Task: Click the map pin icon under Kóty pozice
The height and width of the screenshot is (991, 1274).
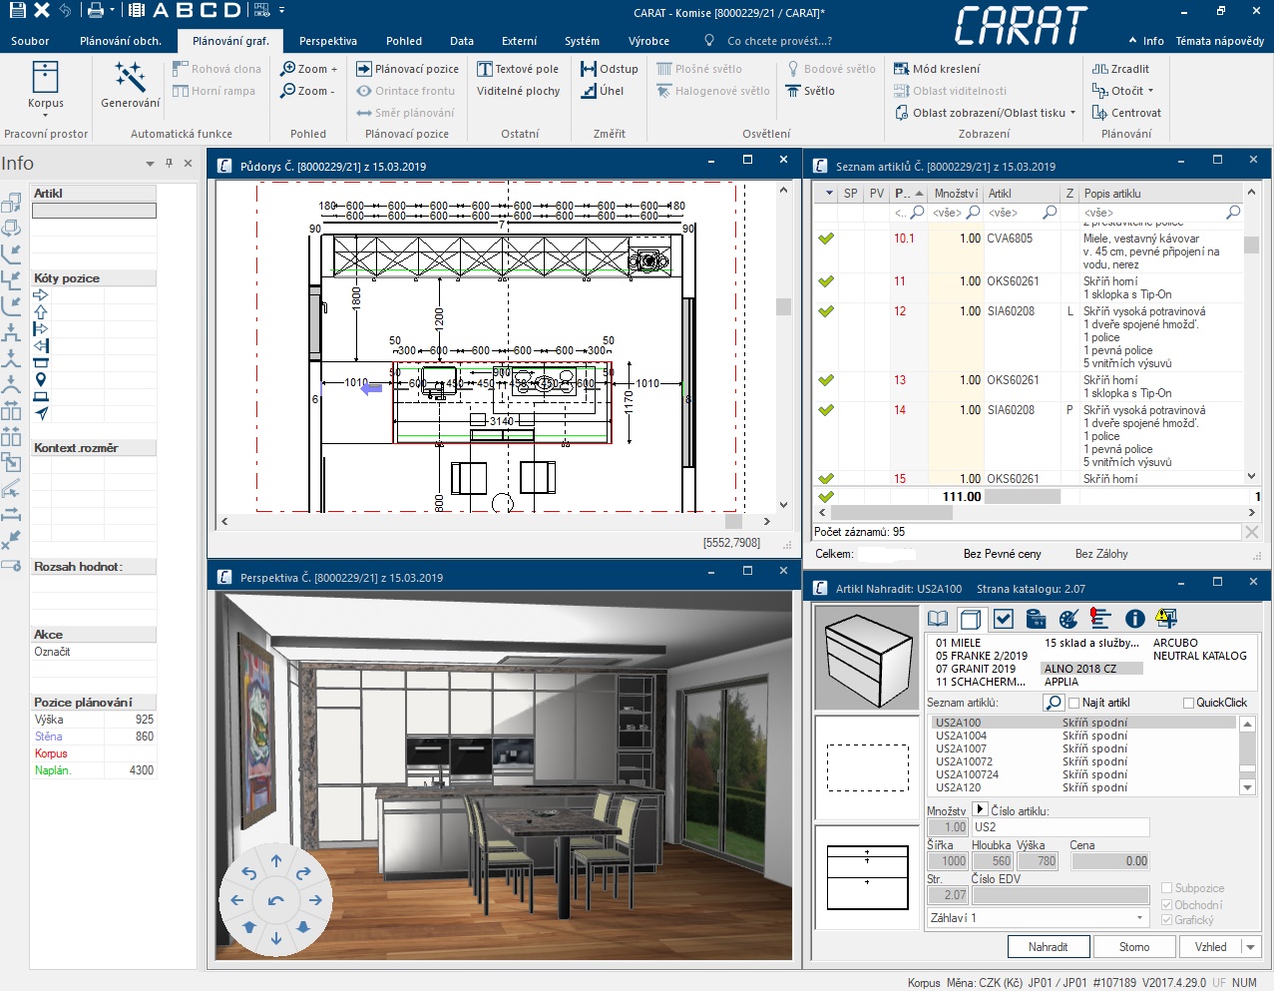Action: [x=41, y=379]
